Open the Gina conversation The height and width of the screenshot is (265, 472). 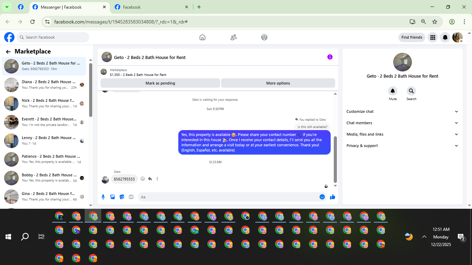click(x=44, y=196)
